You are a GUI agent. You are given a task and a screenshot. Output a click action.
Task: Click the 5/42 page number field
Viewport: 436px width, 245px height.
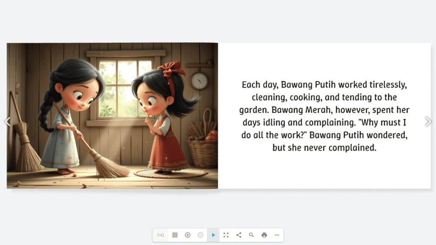click(x=161, y=235)
